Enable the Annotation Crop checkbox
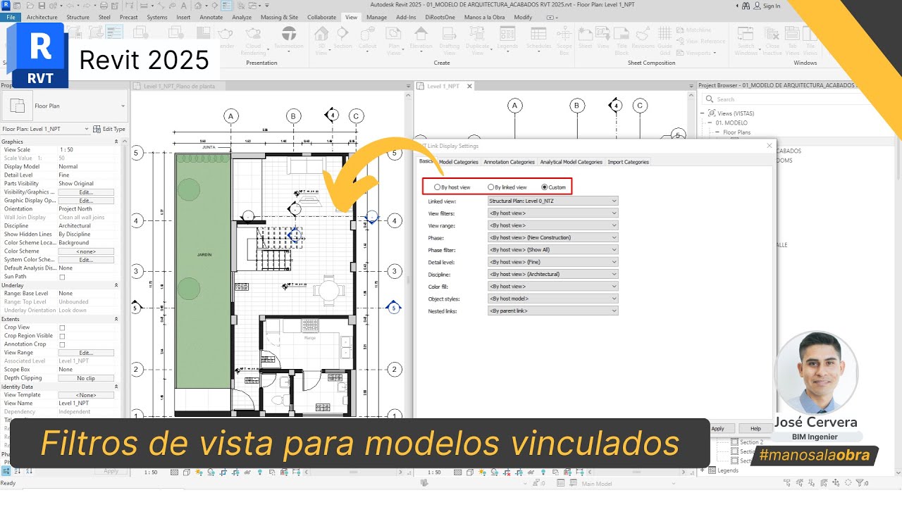The height and width of the screenshot is (507, 902). click(62, 344)
